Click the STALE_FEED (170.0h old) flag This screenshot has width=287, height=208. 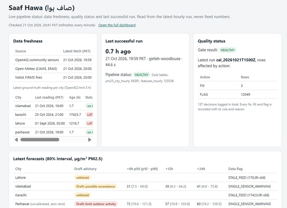point(247,178)
